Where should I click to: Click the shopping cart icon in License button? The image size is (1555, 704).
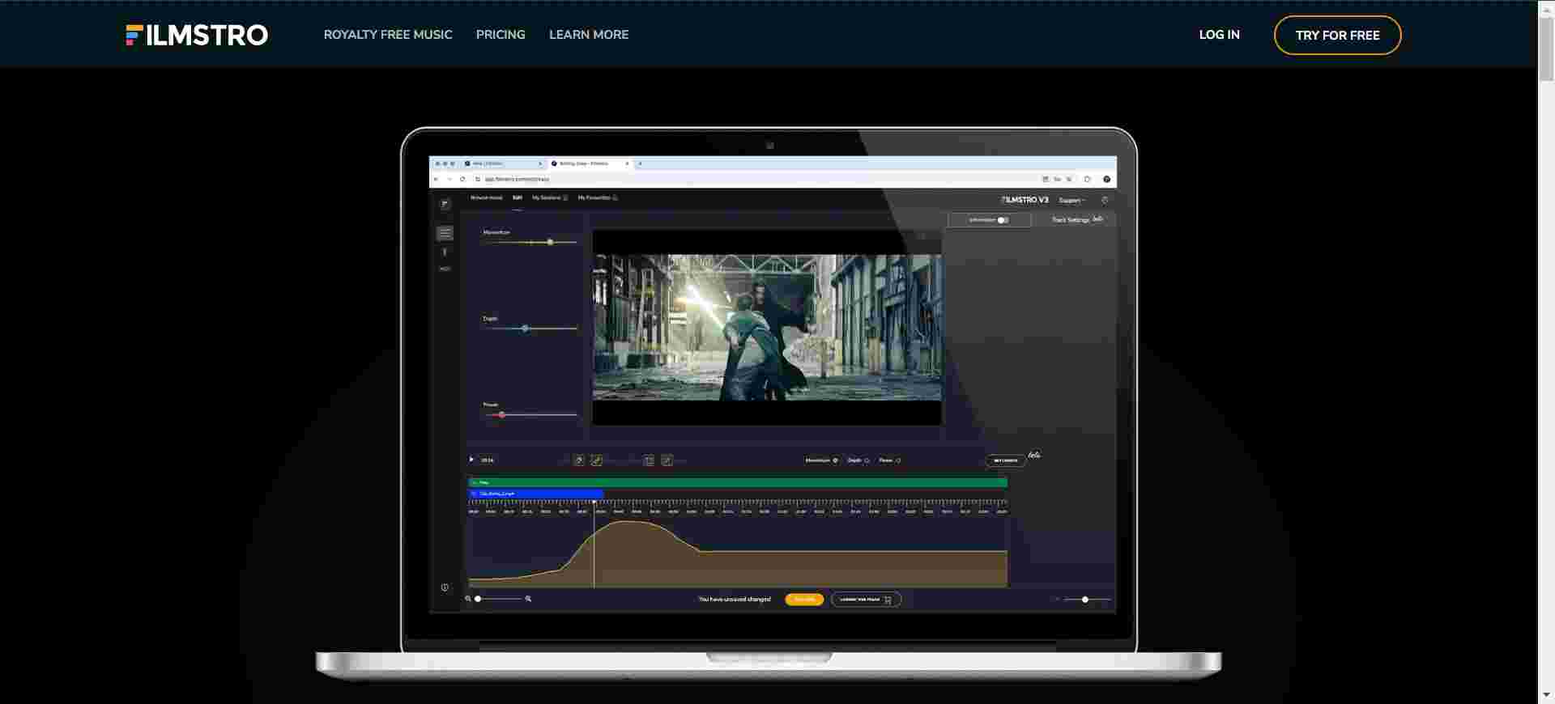888,600
